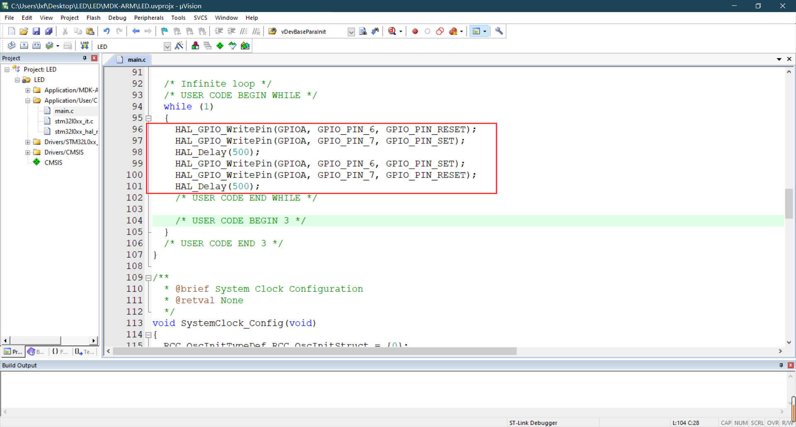Screen dimensions: 796x427
Task: Open the LED target dropdown
Action: click(x=167, y=46)
